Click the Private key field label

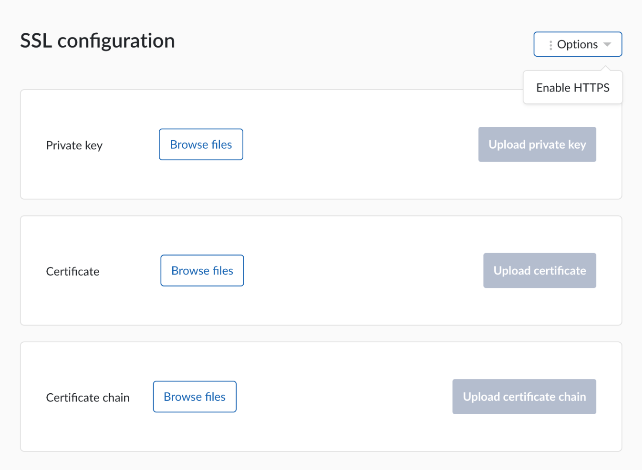click(x=74, y=145)
